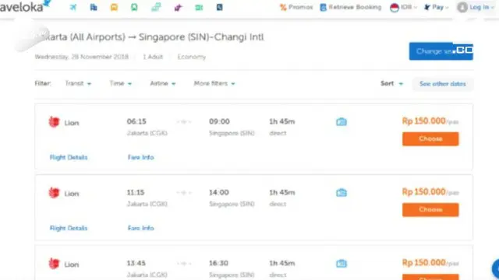Image resolution: width=499 pixels, height=280 pixels.
Task: Choose the 11:15 Lion flight
Action: 430,210
